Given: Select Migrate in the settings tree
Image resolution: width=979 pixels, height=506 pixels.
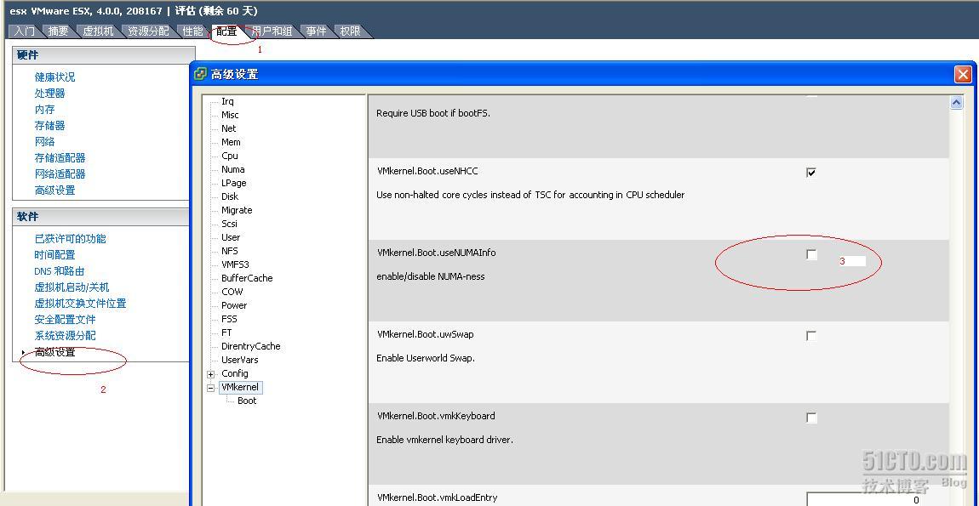Looking at the screenshot, I should click(x=237, y=210).
